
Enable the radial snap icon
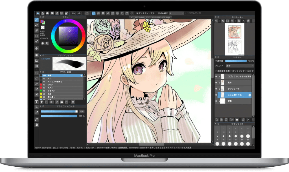click(x=113, y=13)
